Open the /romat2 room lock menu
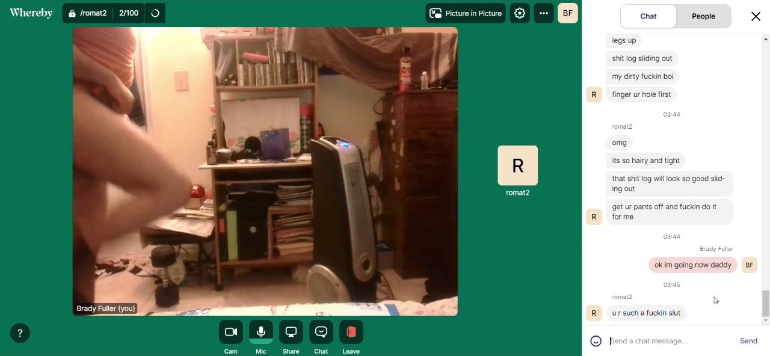This screenshot has height=356, width=770. [x=88, y=13]
